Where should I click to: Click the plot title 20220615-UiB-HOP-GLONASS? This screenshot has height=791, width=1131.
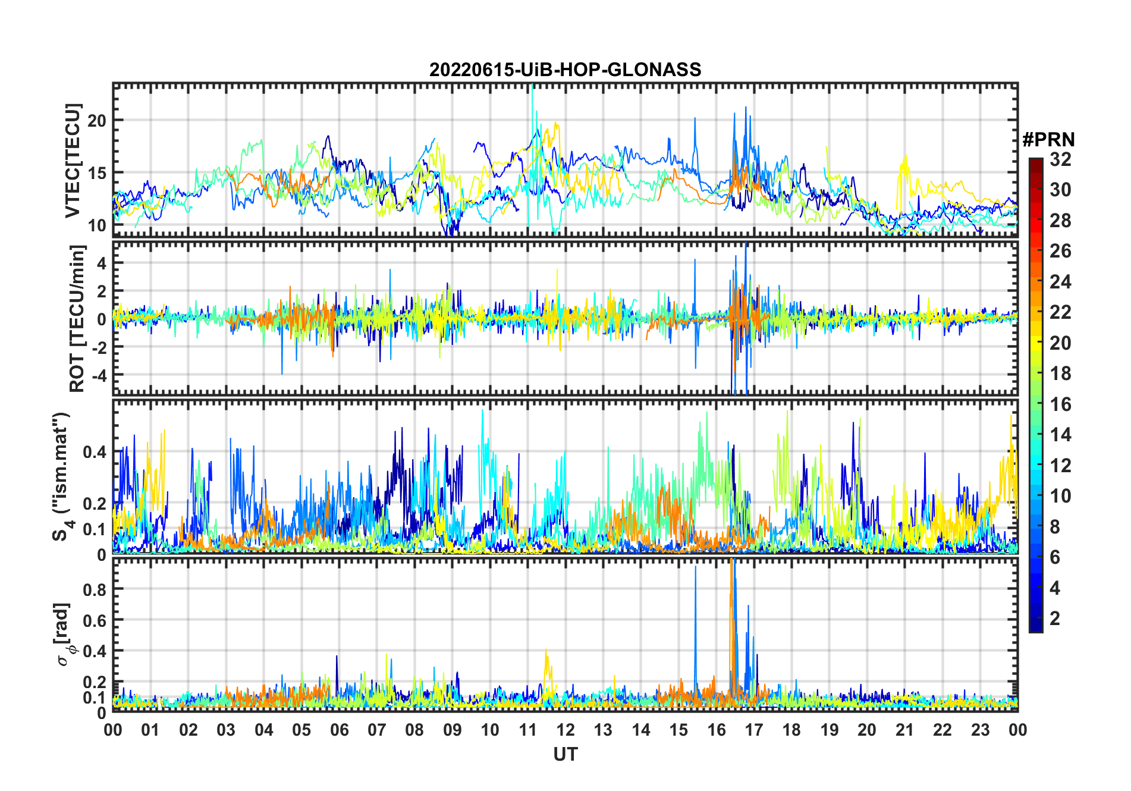(x=565, y=70)
